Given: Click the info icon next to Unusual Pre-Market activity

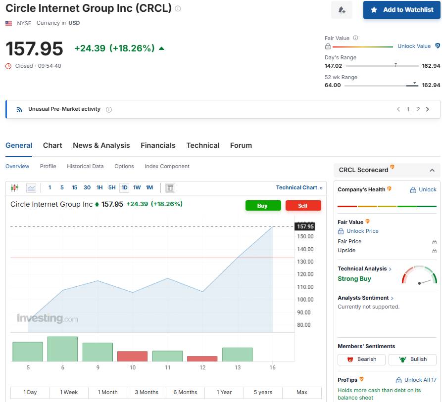Looking at the screenshot, I should pyautogui.click(x=109, y=109).
